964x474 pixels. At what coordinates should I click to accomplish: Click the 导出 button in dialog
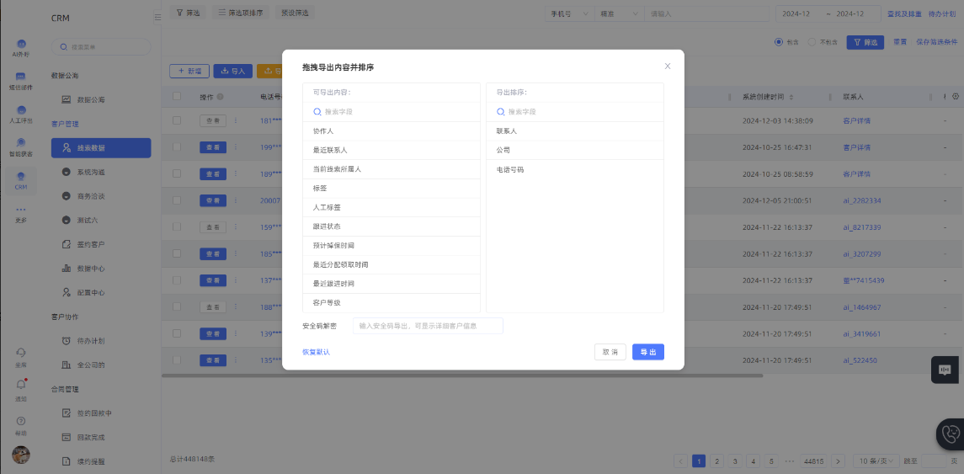click(647, 352)
